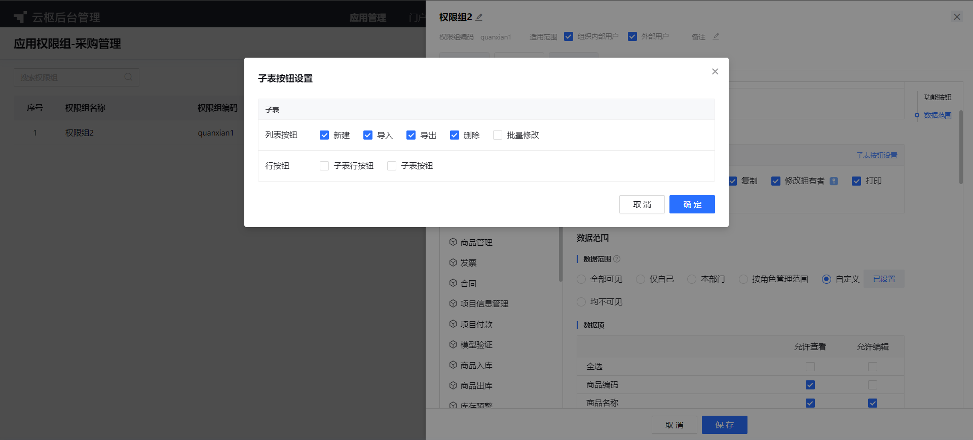Select 项目付款 in the form list
The width and height of the screenshot is (973, 440).
476,324
